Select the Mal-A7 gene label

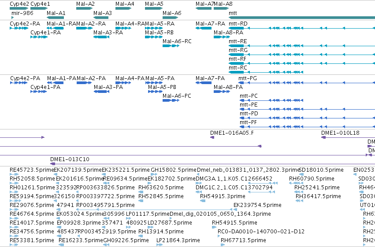click(204, 4)
